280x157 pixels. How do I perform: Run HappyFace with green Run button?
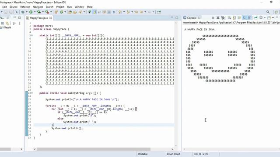click(x=31, y=12)
